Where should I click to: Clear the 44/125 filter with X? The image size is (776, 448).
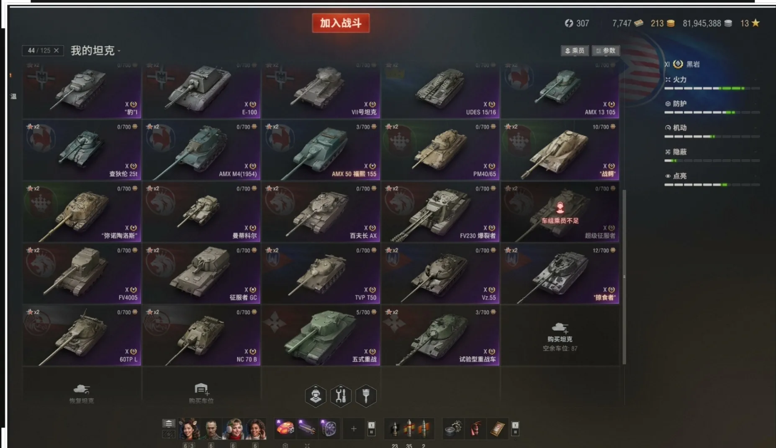pyautogui.click(x=56, y=51)
